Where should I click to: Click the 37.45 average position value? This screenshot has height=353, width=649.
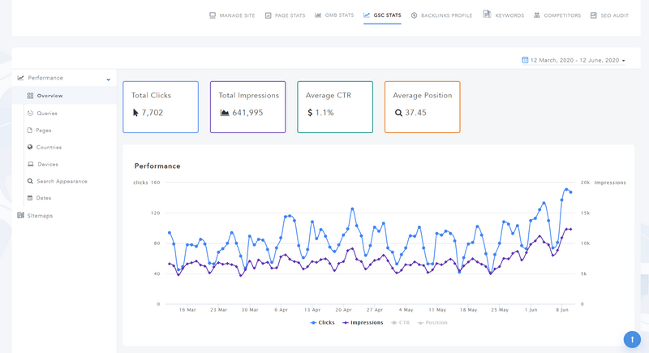click(x=415, y=113)
